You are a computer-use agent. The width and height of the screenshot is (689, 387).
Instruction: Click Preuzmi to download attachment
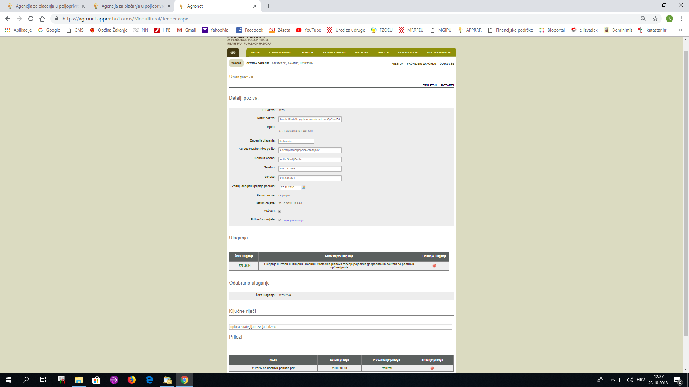coord(386,368)
